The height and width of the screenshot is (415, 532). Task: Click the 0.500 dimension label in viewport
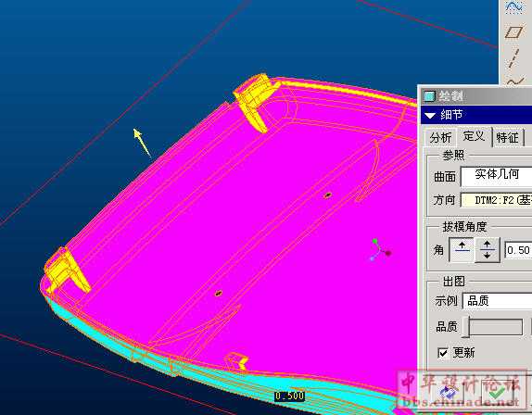pyautogui.click(x=289, y=396)
